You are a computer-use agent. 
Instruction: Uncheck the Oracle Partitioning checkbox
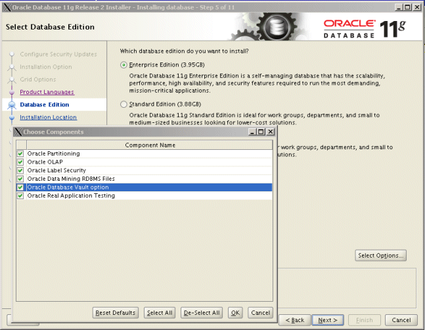point(20,154)
